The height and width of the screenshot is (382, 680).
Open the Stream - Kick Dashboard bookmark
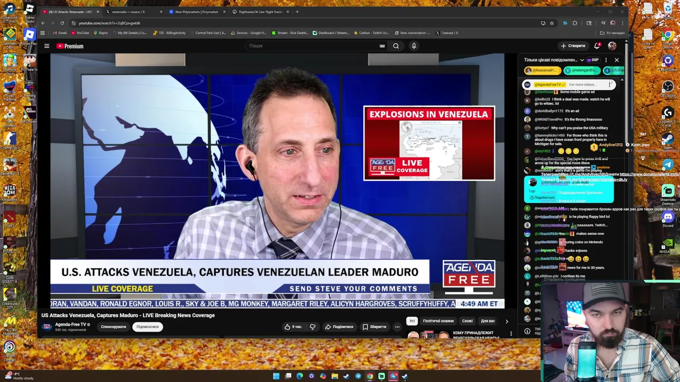(x=290, y=33)
